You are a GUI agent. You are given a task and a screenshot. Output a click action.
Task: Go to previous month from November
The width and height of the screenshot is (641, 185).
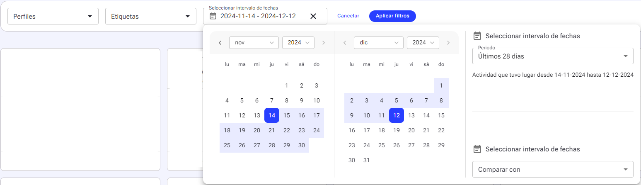(220, 43)
